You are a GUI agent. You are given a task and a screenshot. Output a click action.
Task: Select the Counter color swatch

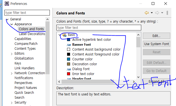point(68,59)
